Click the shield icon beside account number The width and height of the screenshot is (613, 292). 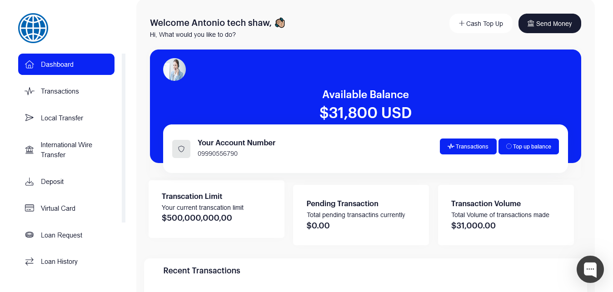[181, 149]
